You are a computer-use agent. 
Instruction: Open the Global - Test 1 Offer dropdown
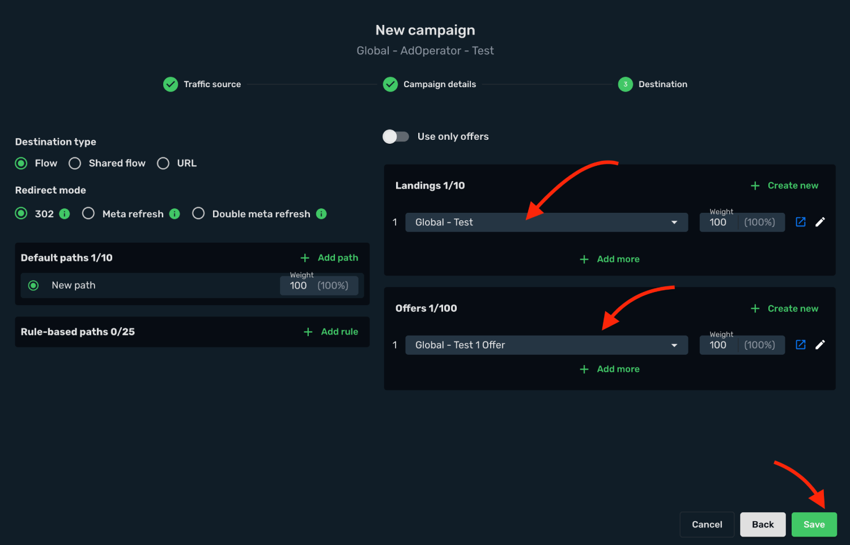547,345
